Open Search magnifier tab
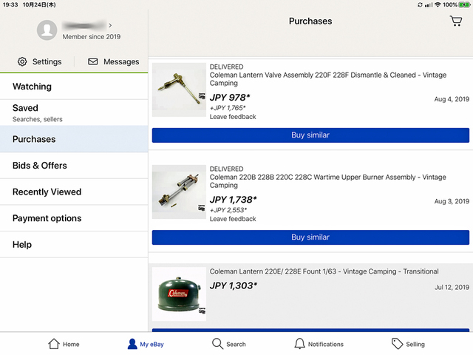The width and height of the screenshot is (473, 355). 217,344
